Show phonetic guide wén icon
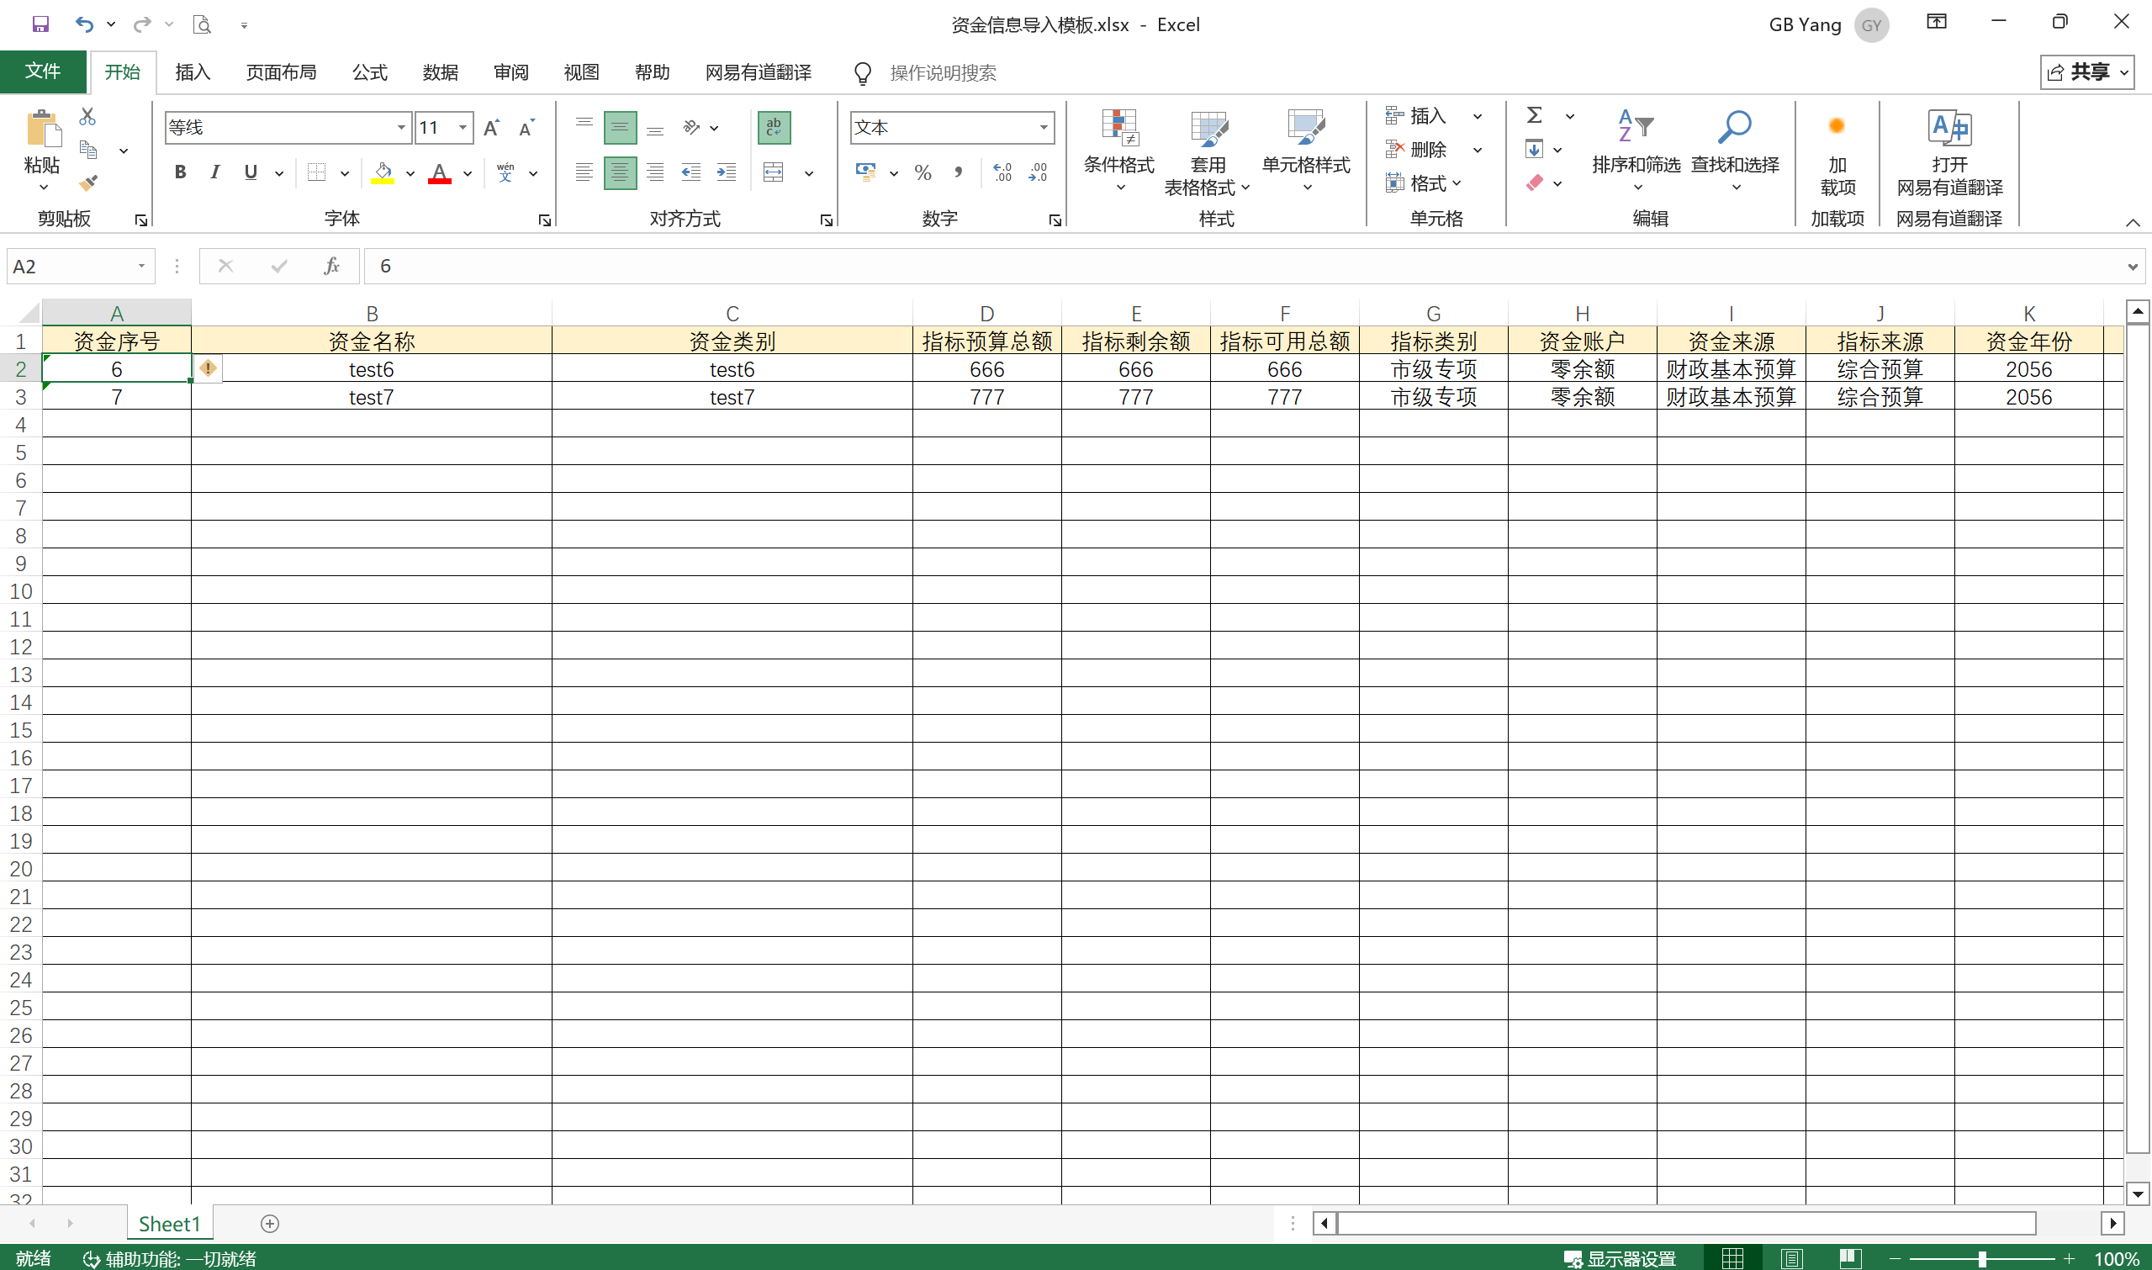 505,173
